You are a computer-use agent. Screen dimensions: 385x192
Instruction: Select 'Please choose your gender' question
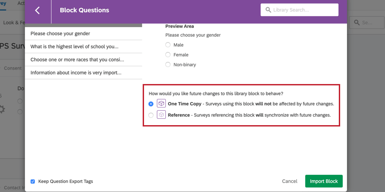[x=84, y=33]
